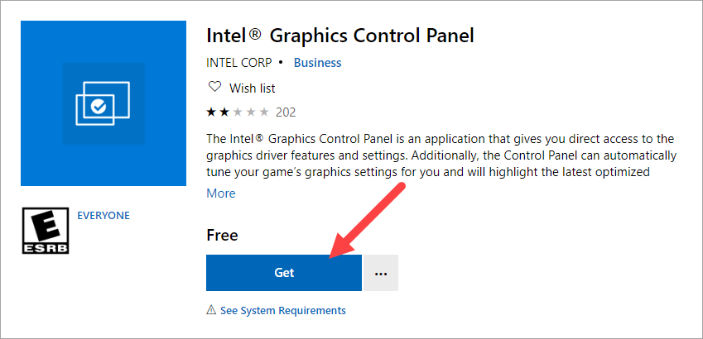Select the Wish list text label

point(253,88)
